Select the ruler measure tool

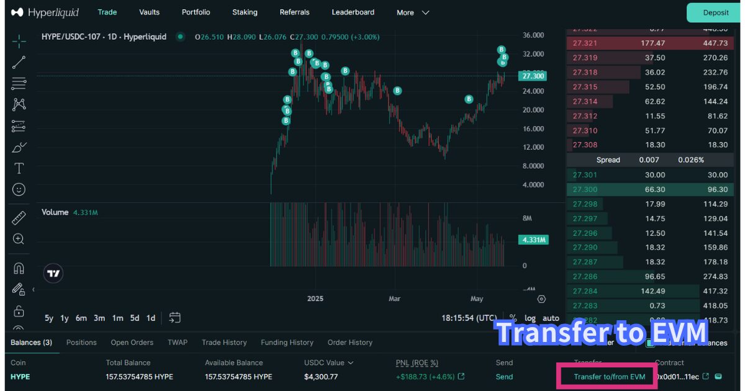point(19,218)
